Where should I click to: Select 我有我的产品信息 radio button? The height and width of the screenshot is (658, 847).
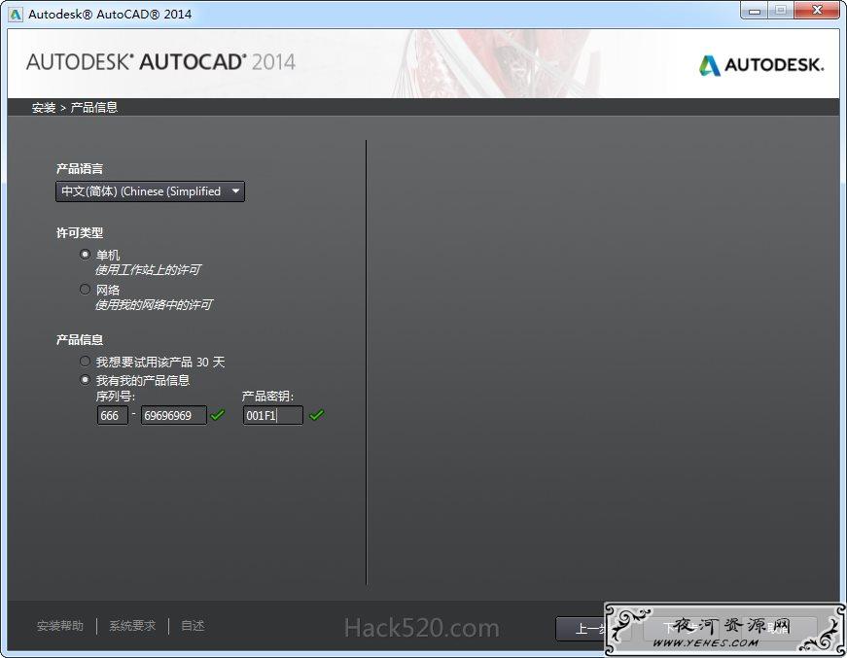tap(85, 380)
